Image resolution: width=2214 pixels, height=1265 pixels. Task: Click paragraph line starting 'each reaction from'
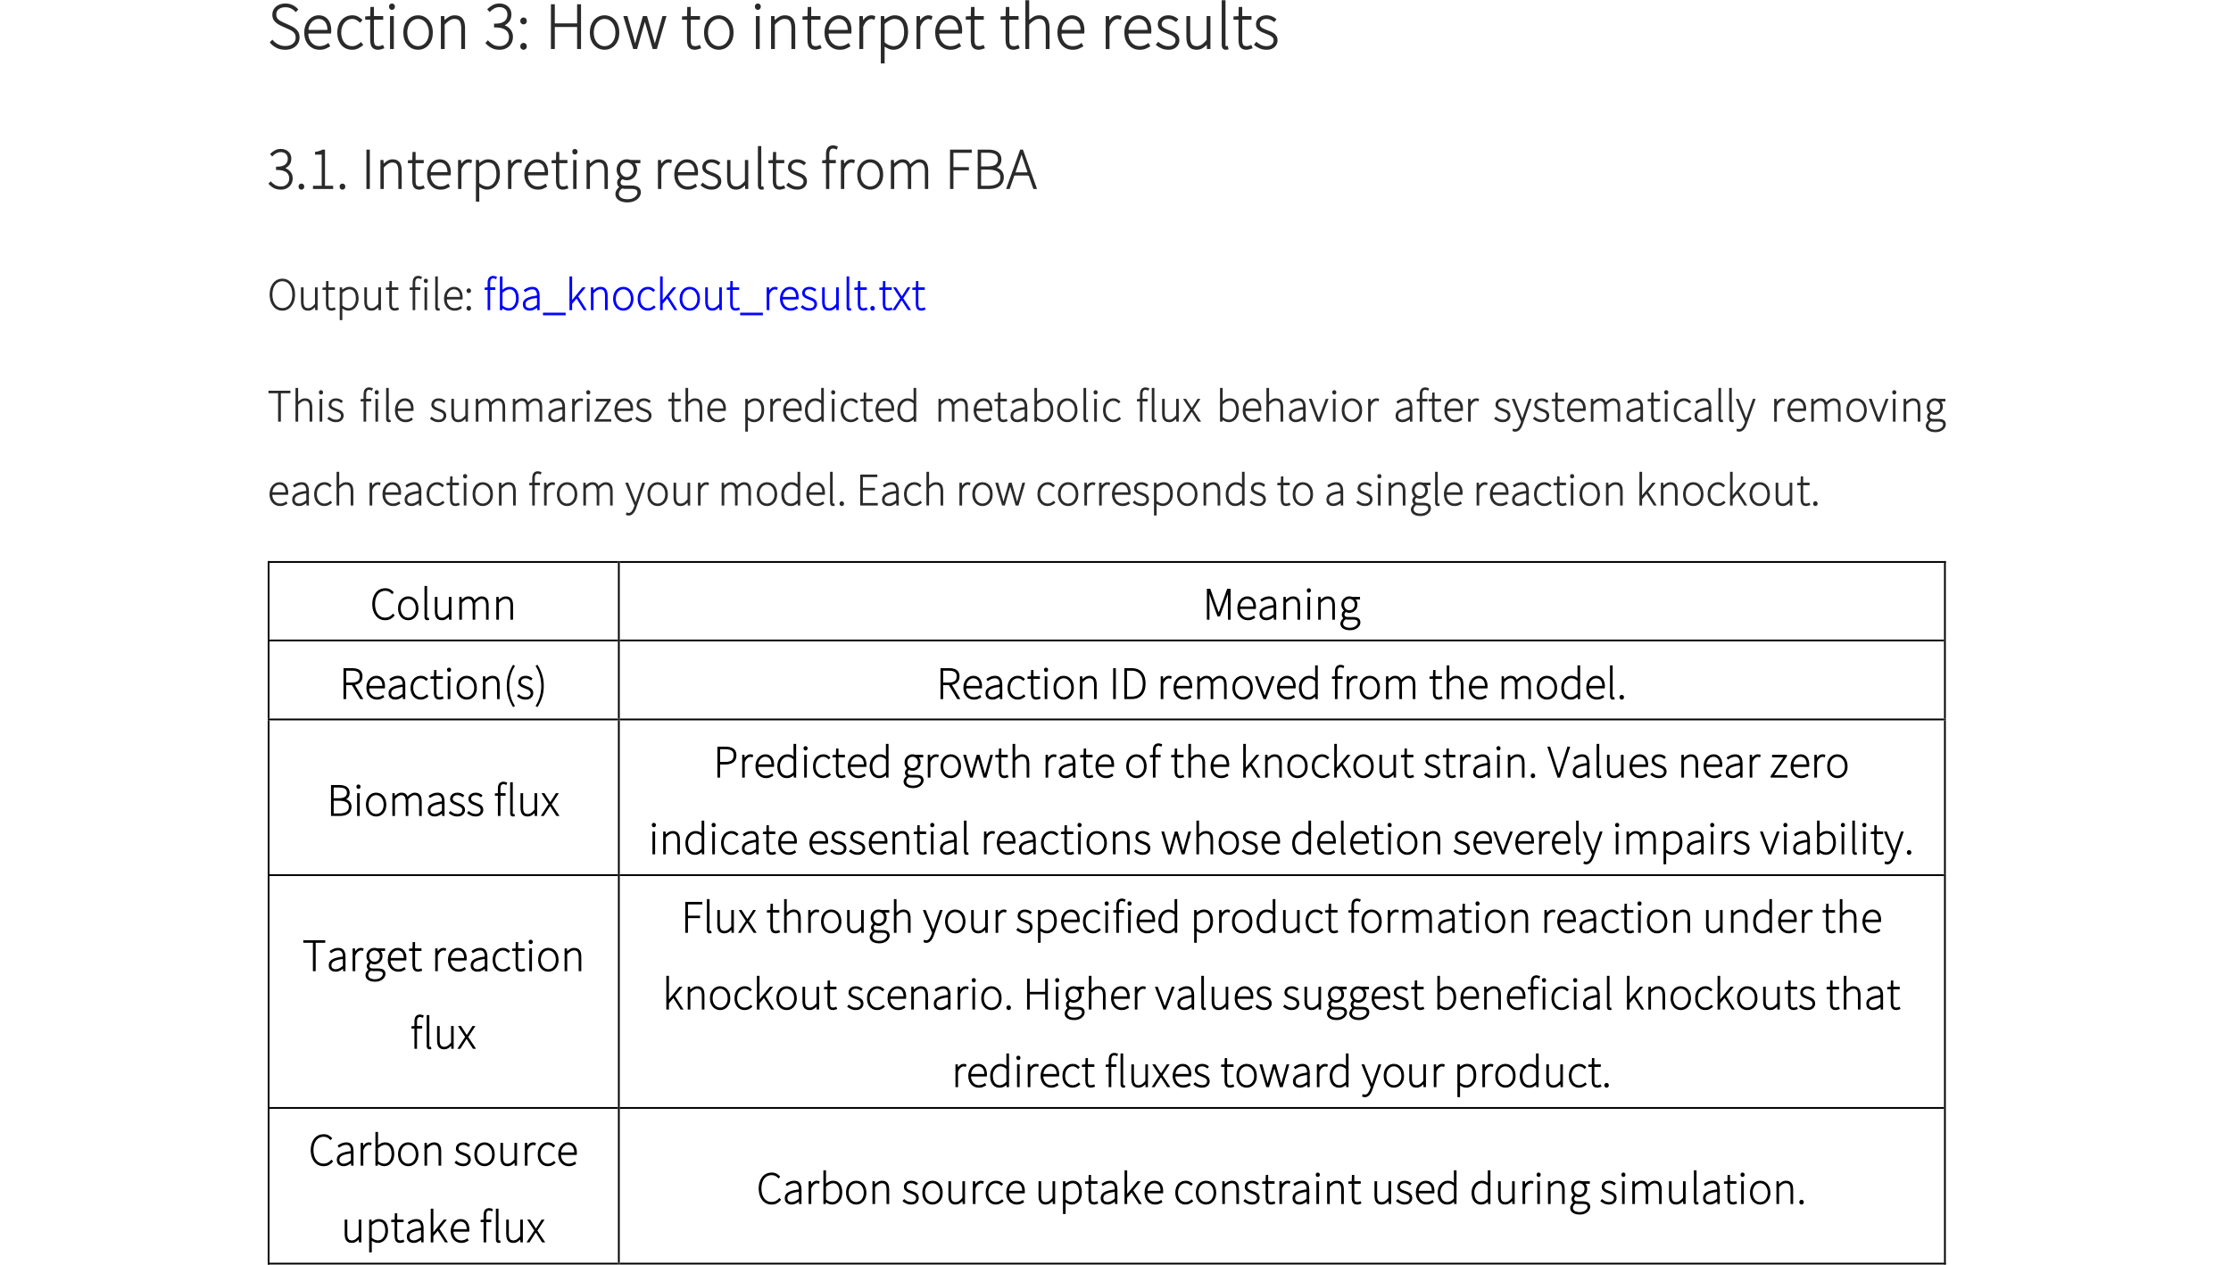(x=1042, y=491)
